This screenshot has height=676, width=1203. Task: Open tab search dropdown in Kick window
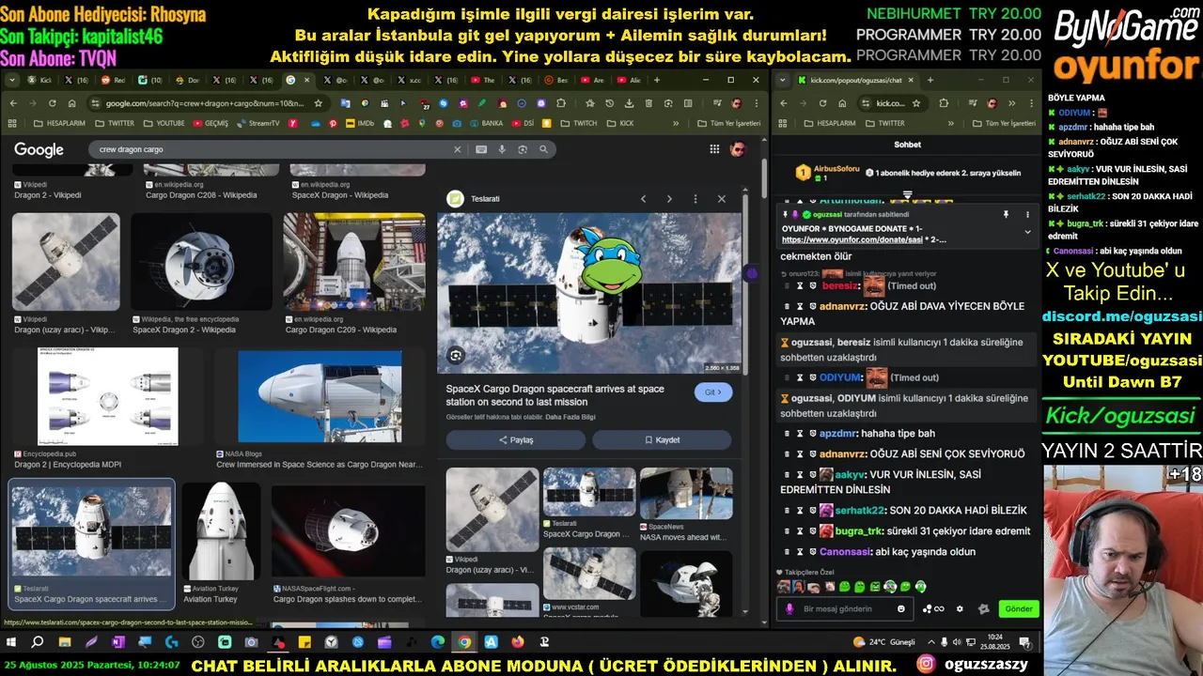(782, 80)
